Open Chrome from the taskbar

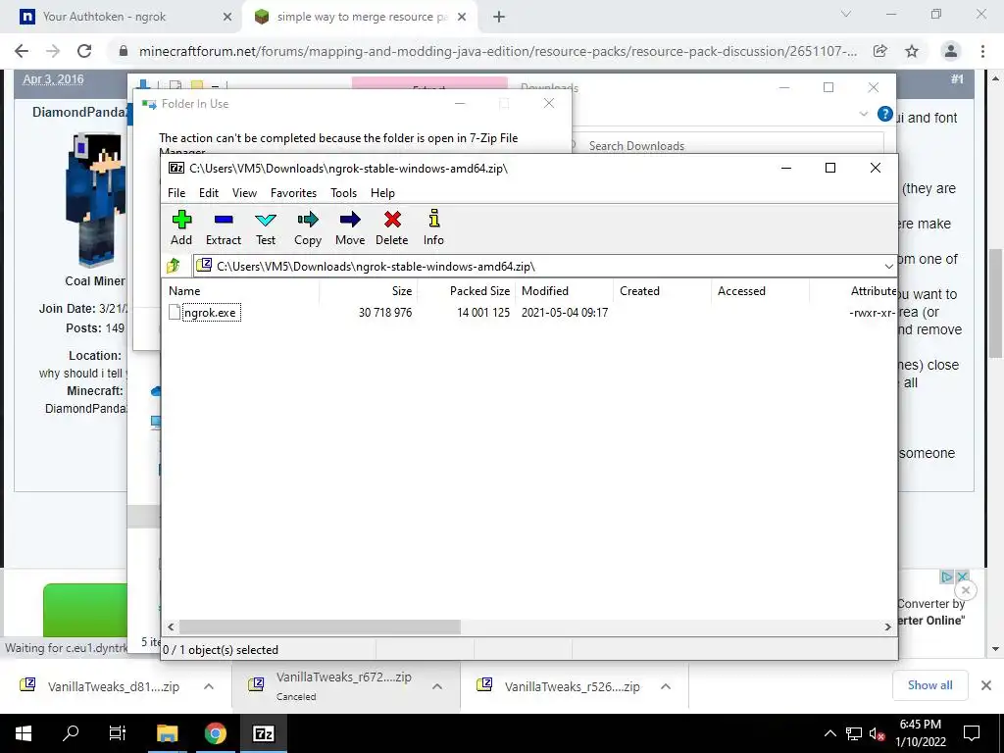215,733
